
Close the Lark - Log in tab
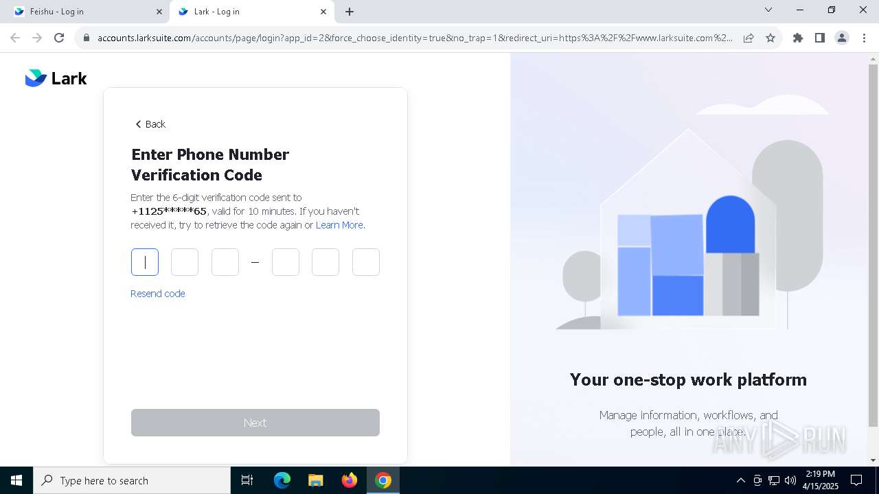coord(323,12)
